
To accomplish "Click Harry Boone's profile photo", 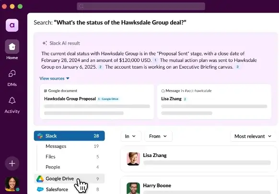I will coord(133,188).
